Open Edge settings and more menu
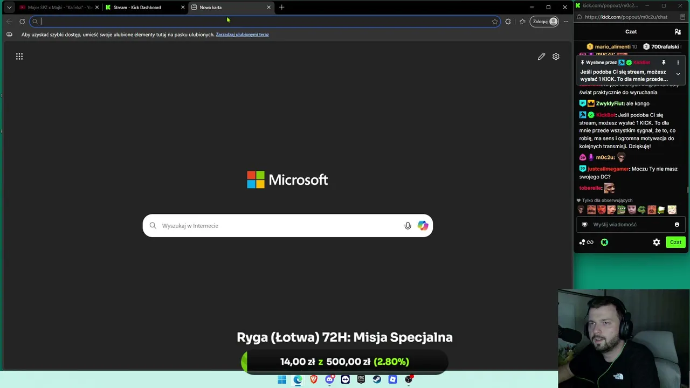690x388 pixels. click(565, 22)
